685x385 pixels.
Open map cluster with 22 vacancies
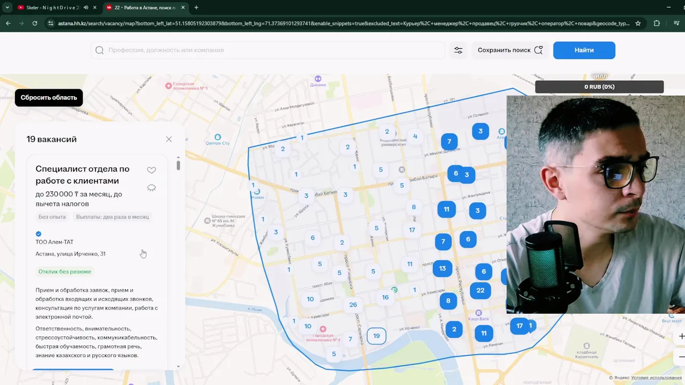tap(480, 290)
